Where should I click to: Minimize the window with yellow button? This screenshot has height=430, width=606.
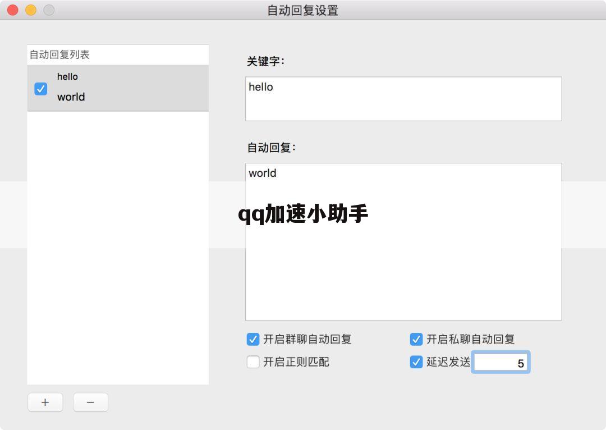point(31,10)
